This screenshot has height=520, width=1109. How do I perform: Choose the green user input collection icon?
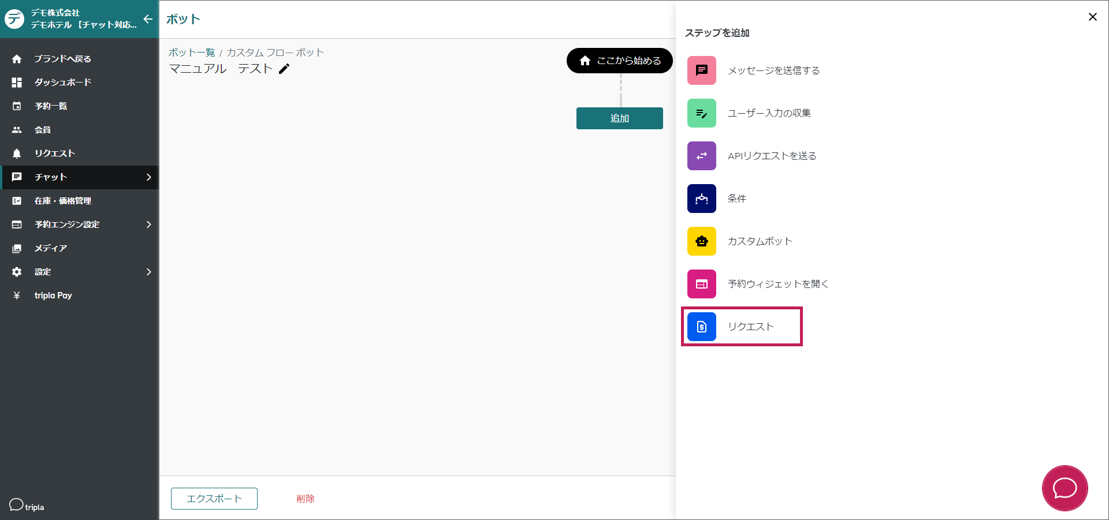coord(701,113)
